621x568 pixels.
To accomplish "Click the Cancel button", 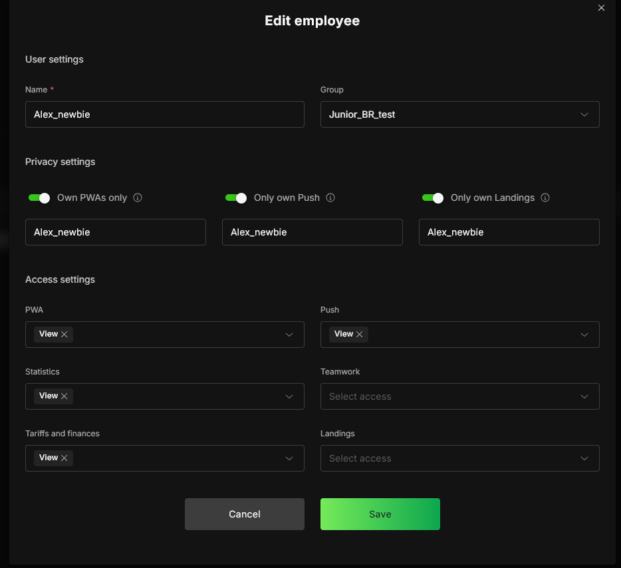I will pyautogui.click(x=245, y=514).
